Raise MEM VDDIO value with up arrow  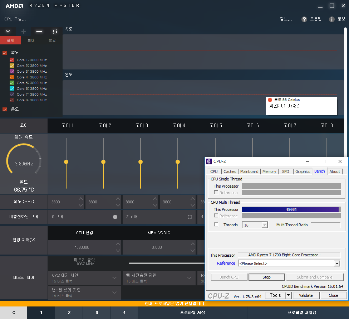193,244
